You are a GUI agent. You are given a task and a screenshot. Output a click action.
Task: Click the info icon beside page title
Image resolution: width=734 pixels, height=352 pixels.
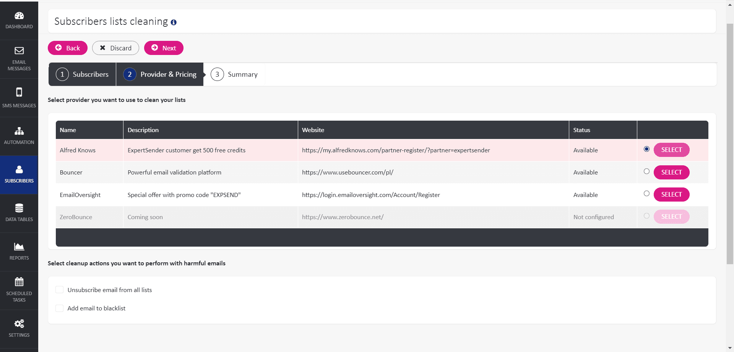(x=174, y=23)
